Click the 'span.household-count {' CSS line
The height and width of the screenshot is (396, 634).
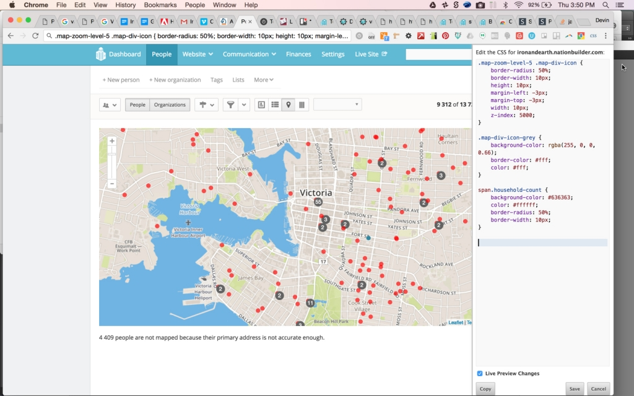[513, 190]
